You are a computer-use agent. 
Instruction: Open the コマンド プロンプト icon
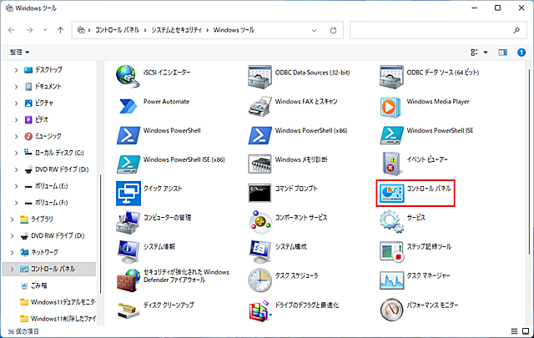point(259,193)
